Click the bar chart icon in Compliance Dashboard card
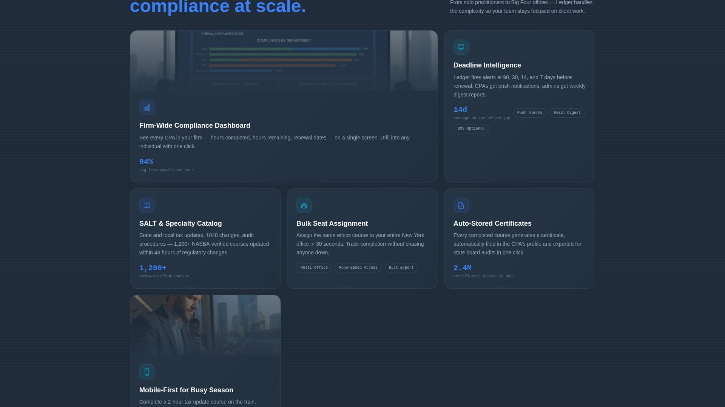This screenshot has height=407, width=725. point(147,107)
